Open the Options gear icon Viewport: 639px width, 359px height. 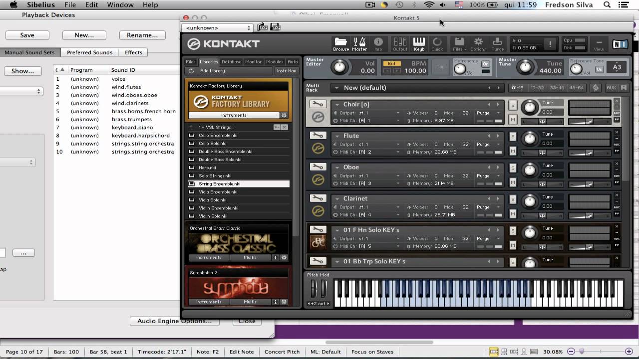478,44
